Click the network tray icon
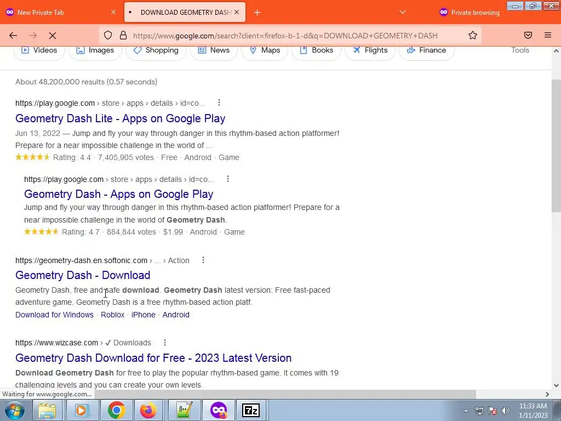The image size is (561, 421). coord(479,411)
